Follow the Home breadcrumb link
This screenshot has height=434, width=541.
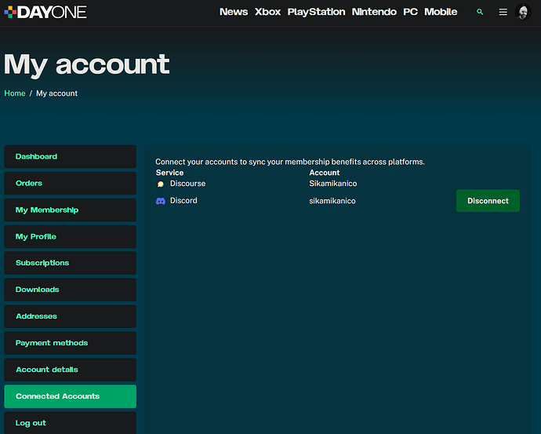coord(15,93)
